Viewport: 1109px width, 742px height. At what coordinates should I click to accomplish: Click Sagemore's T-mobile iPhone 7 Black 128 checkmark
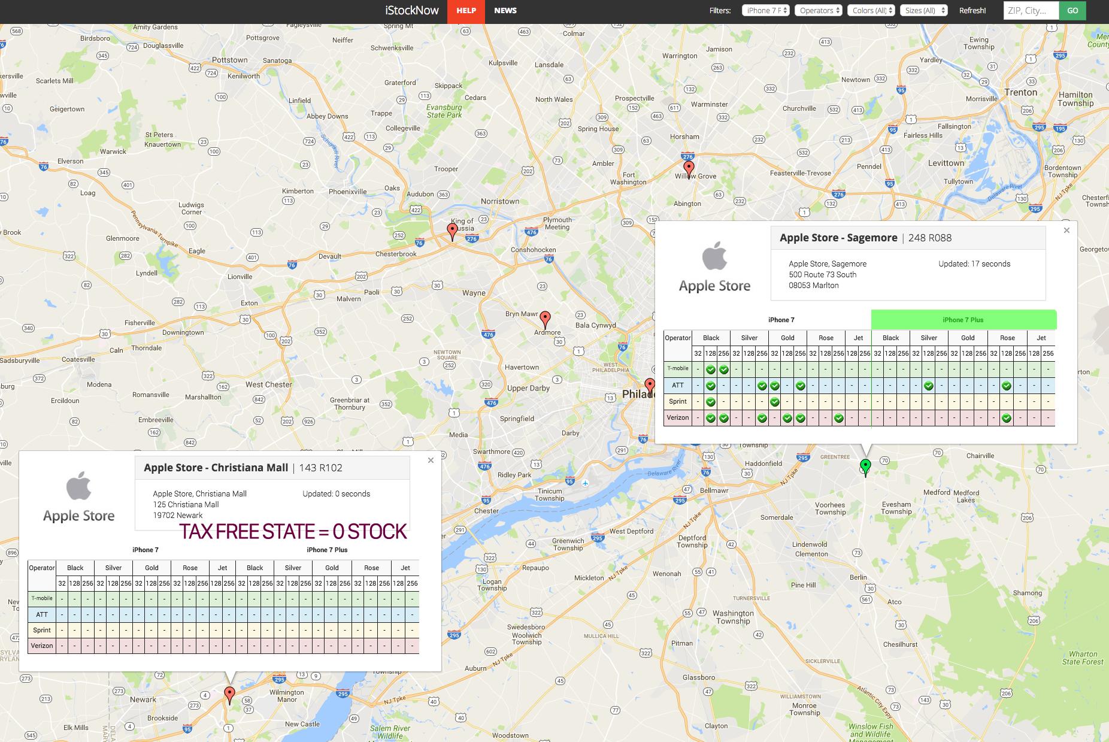[x=711, y=370]
